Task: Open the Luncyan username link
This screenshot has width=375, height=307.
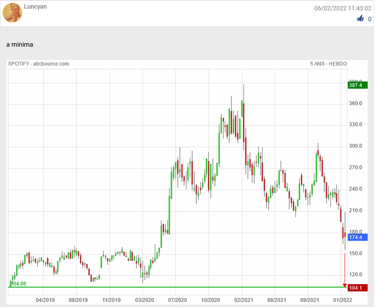Action: [x=35, y=6]
